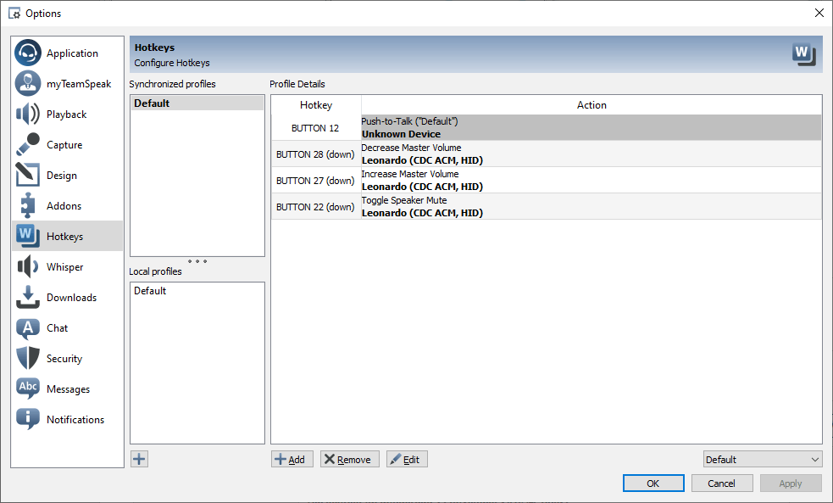This screenshot has width=833, height=503.
Task: Select the BUTTON 27 (down) hotkey cell
Action: 315,181
